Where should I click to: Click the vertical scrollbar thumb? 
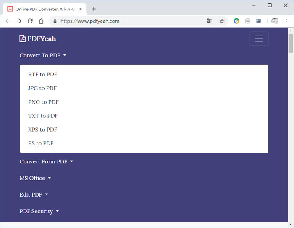pyautogui.click(x=291, y=43)
